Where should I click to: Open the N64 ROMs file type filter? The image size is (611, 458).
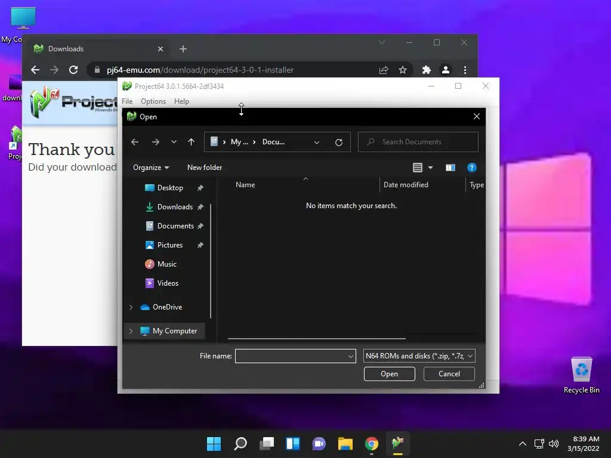419,356
